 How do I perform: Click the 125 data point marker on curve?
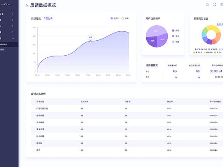coord(90,41)
